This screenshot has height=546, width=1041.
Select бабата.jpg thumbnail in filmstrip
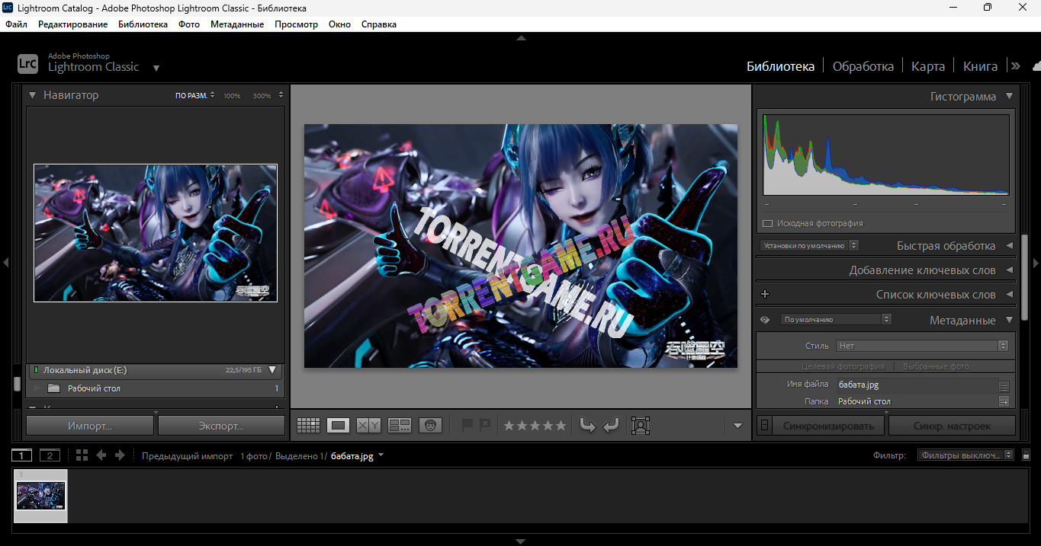click(41, 496)
